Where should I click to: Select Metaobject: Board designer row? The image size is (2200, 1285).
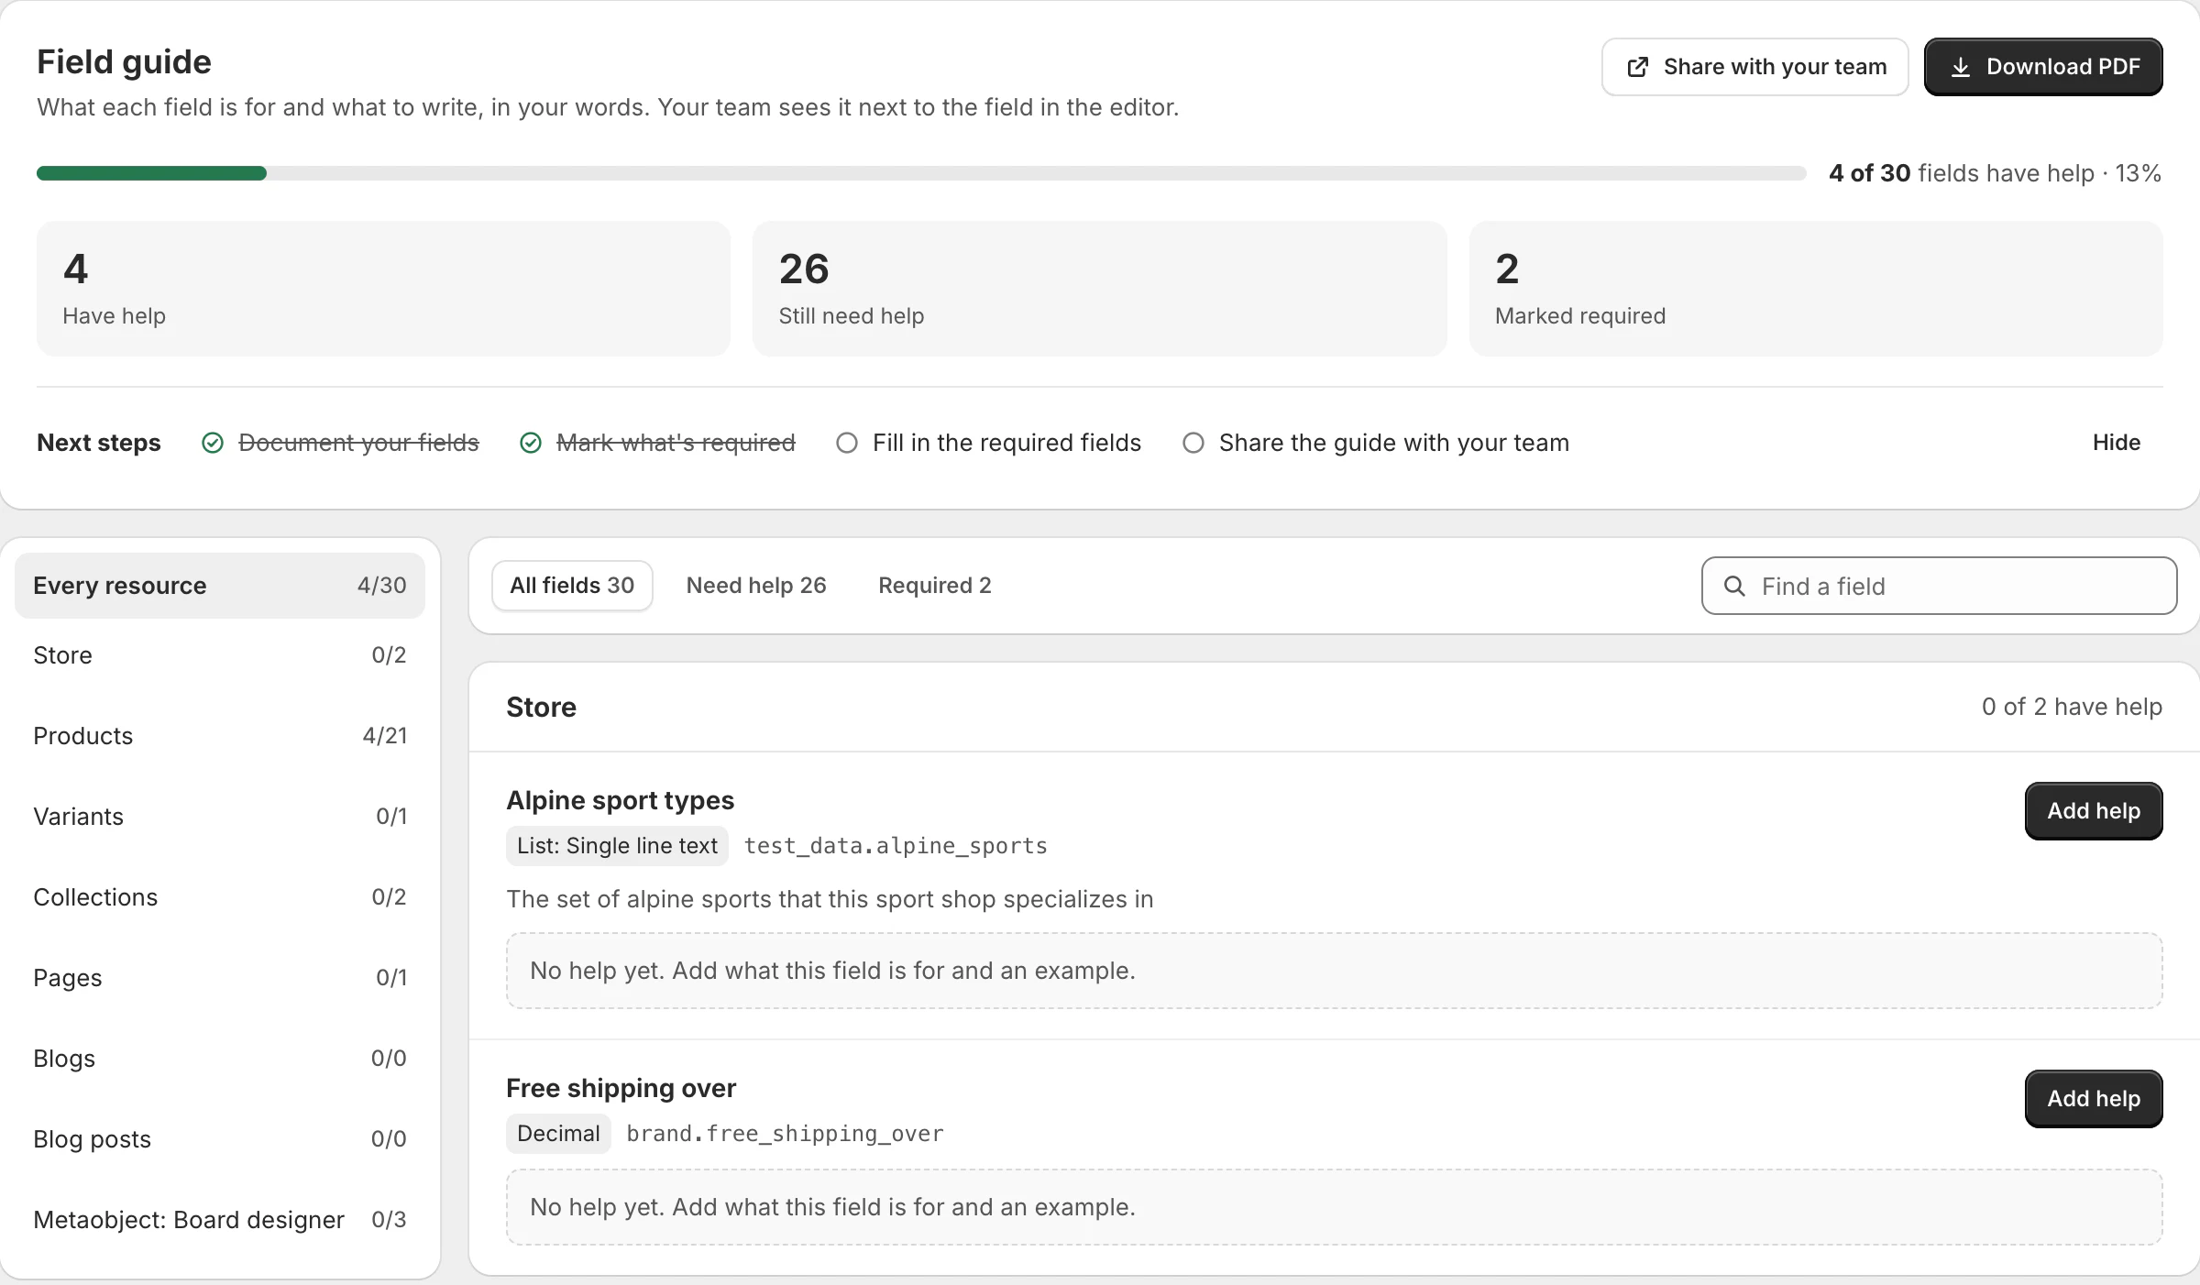pyautogui.click(x=220, y=1220)
